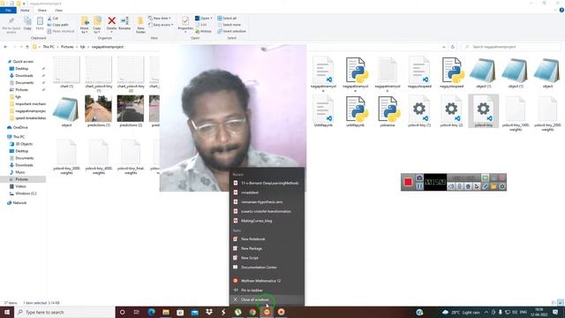Click Cut in the Clipboard group
The height and width of the screenshot is (318, 565).
coord(53,18)
